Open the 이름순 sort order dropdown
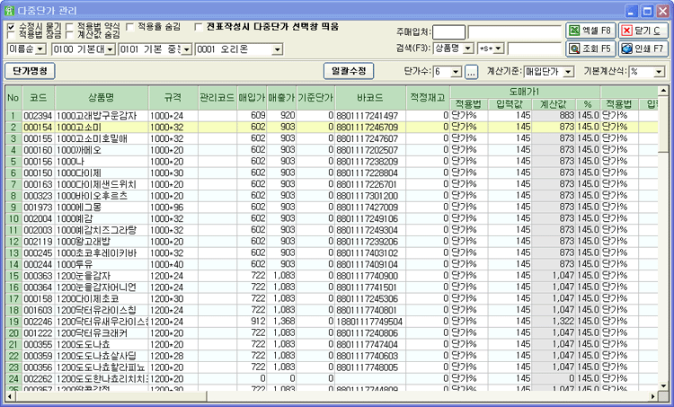674x407 pixels. pos(40,49)
